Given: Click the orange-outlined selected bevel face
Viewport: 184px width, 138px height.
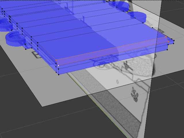Looking at the screenshot, I should point(112,51).
